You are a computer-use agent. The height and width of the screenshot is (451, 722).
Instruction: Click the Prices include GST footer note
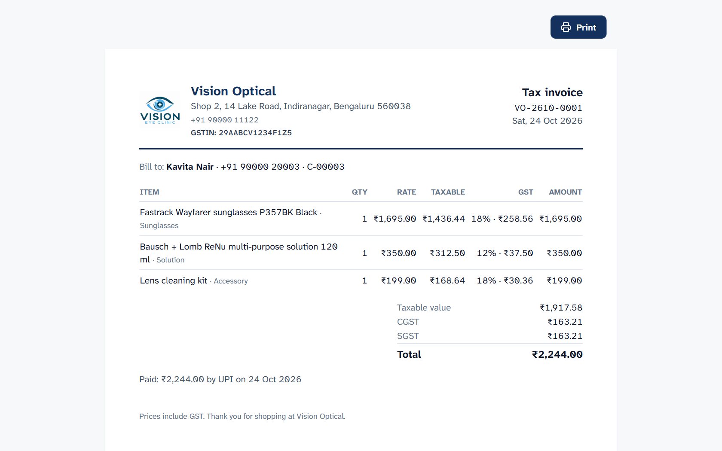[x=242, y=416]
